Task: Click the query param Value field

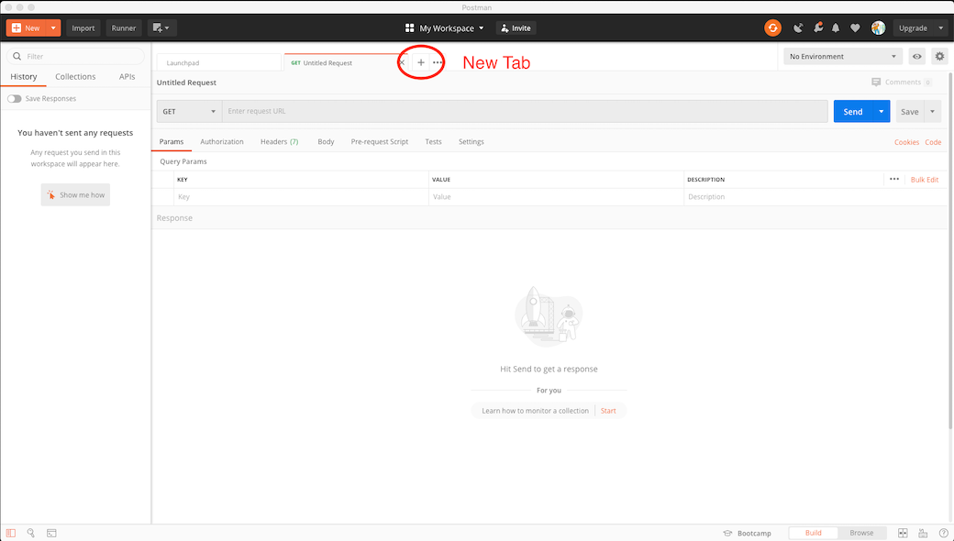Action: [557, 197]
